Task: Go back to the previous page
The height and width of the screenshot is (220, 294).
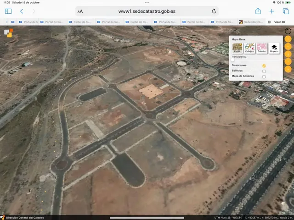Action: tap(22, 11)
